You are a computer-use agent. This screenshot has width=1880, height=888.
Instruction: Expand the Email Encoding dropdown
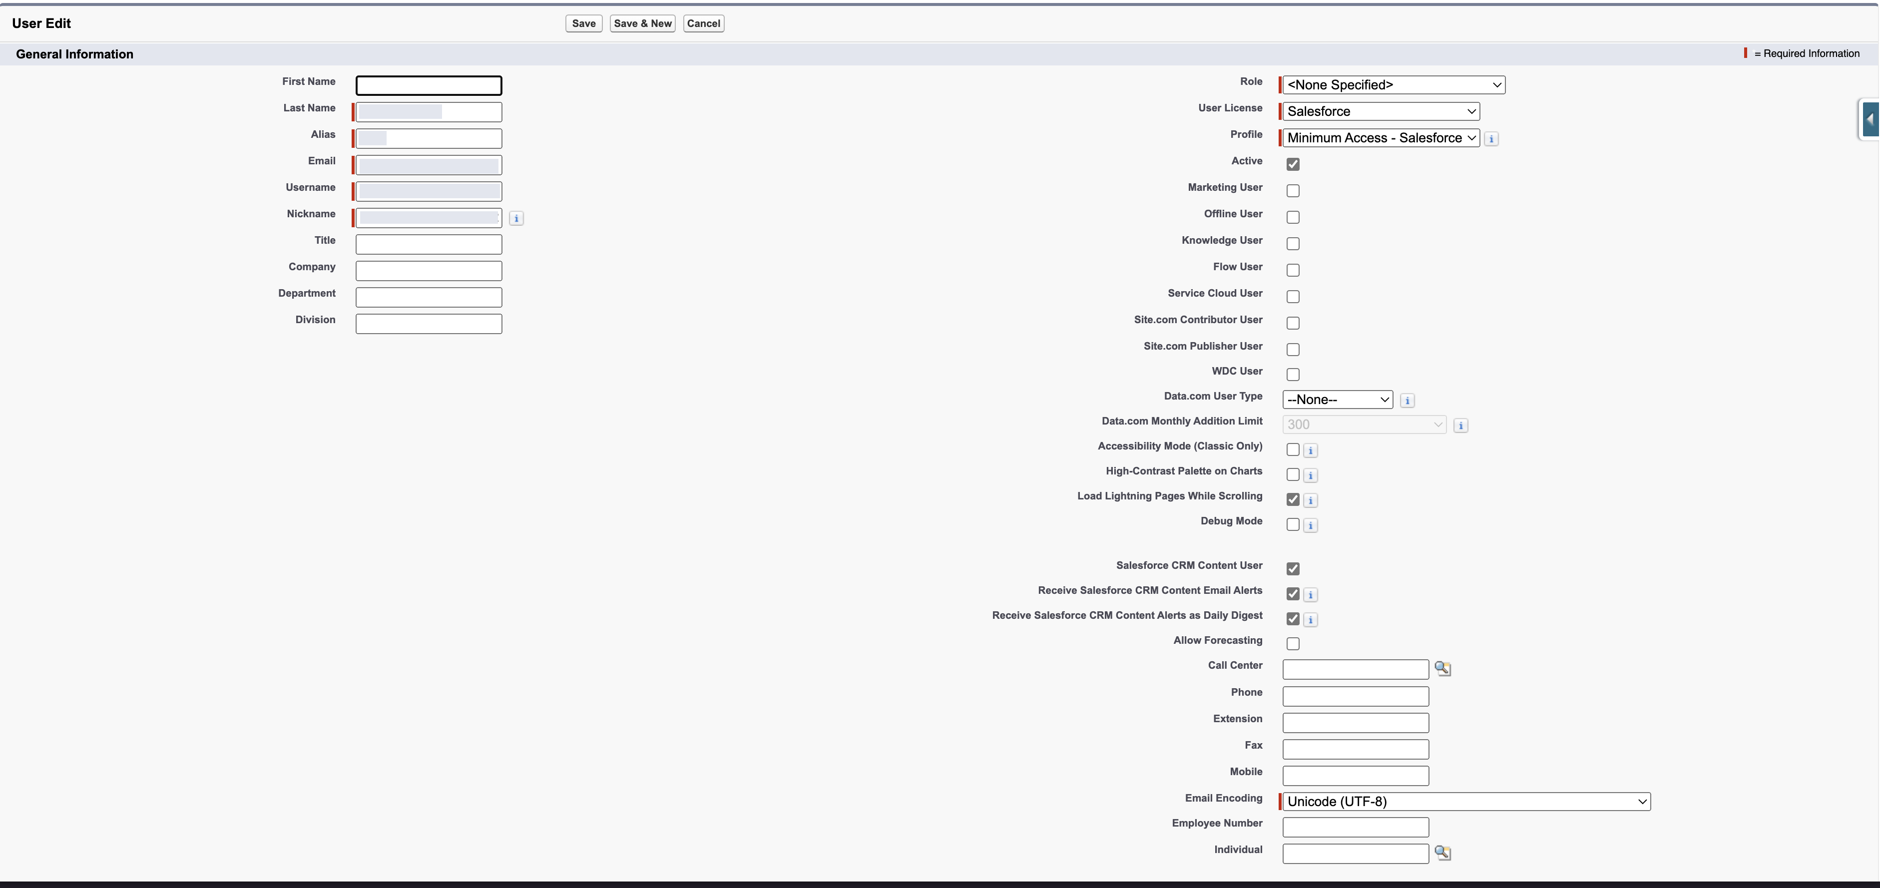pos(1465,802)
